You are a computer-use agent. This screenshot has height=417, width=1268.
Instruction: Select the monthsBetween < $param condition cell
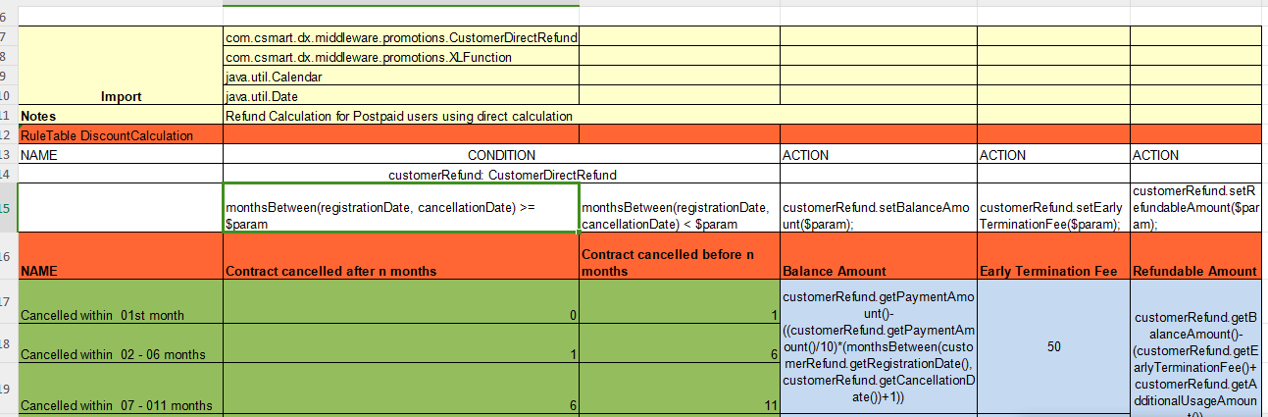679,217
